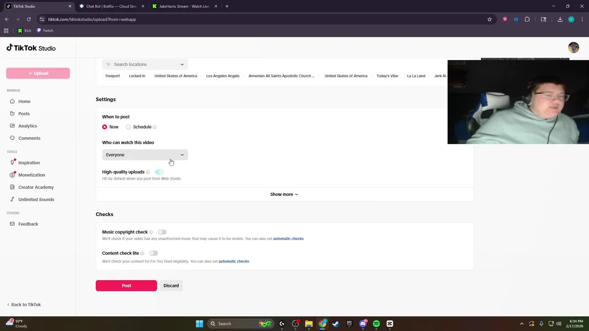Open the taskbar clock and date

576,324
